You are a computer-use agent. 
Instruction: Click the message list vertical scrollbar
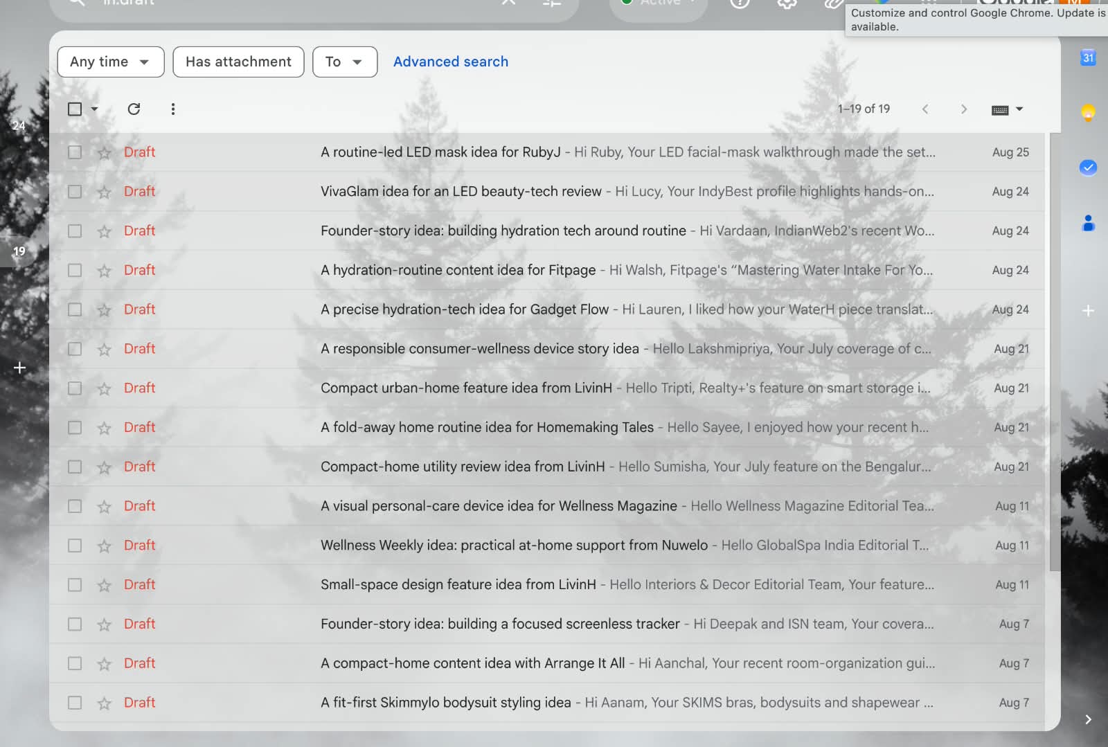click(x=1055, y=352)
